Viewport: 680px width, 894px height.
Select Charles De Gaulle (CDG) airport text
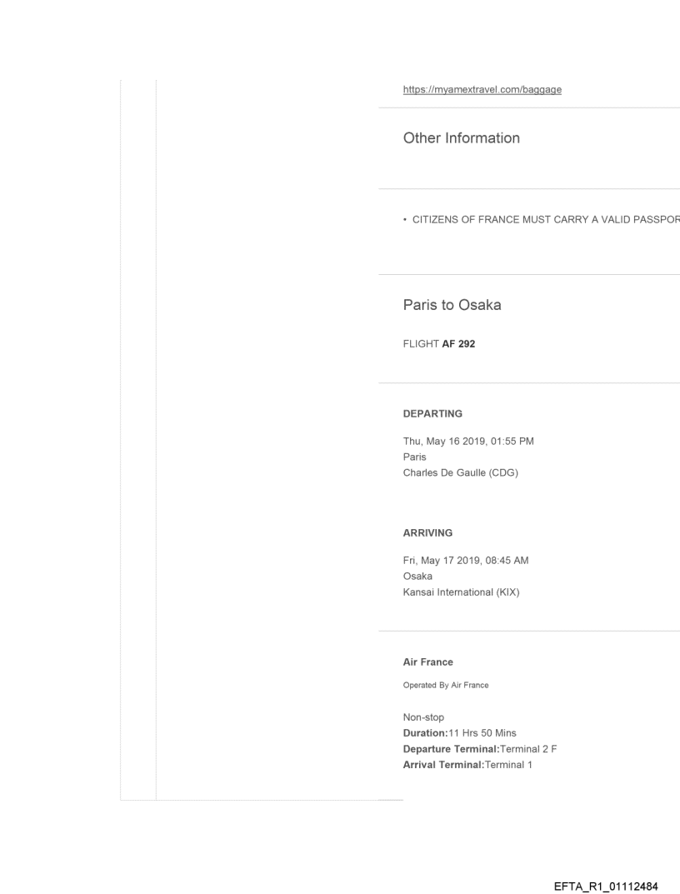[461, 472]
